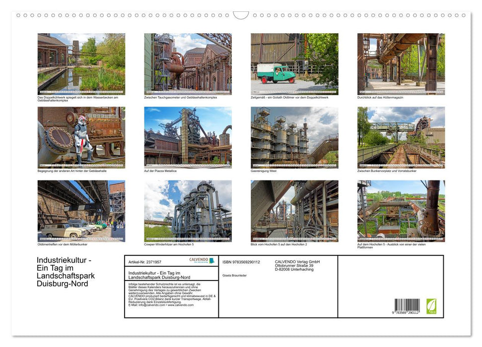Click the Gasreinigung West photo
The height and width of the screenshot is (347, 482).
click(x=294, y=137)
